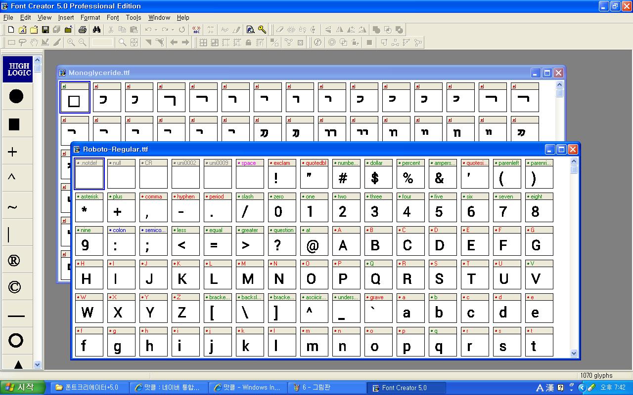Select the 'at' glyph cell in Roboto
The image size is (633, 395).
(314, 241)
